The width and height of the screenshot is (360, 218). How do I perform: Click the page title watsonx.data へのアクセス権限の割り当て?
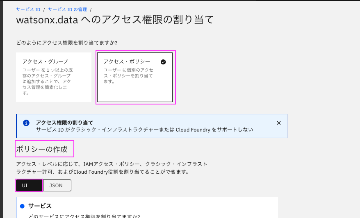coord(115,20)
